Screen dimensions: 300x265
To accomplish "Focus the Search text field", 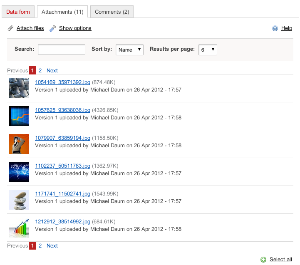I will coord(62,50).
